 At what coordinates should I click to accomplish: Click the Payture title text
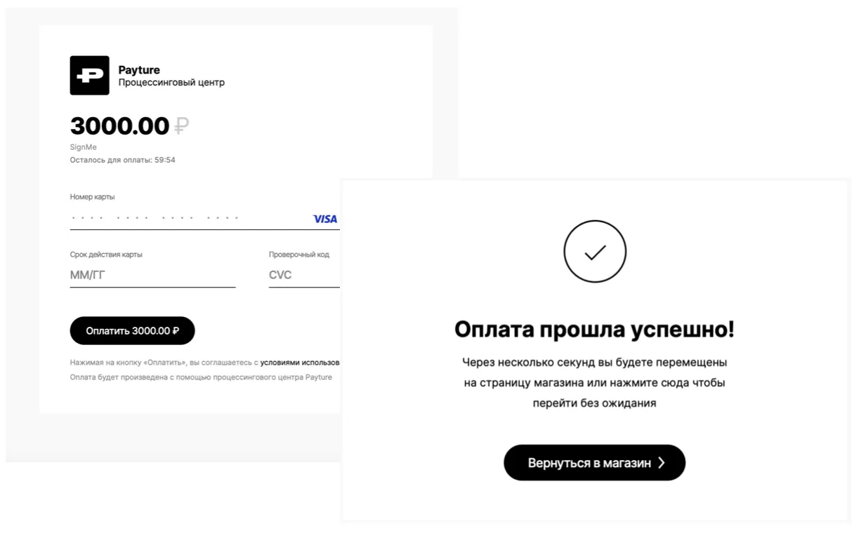(139, 69)
